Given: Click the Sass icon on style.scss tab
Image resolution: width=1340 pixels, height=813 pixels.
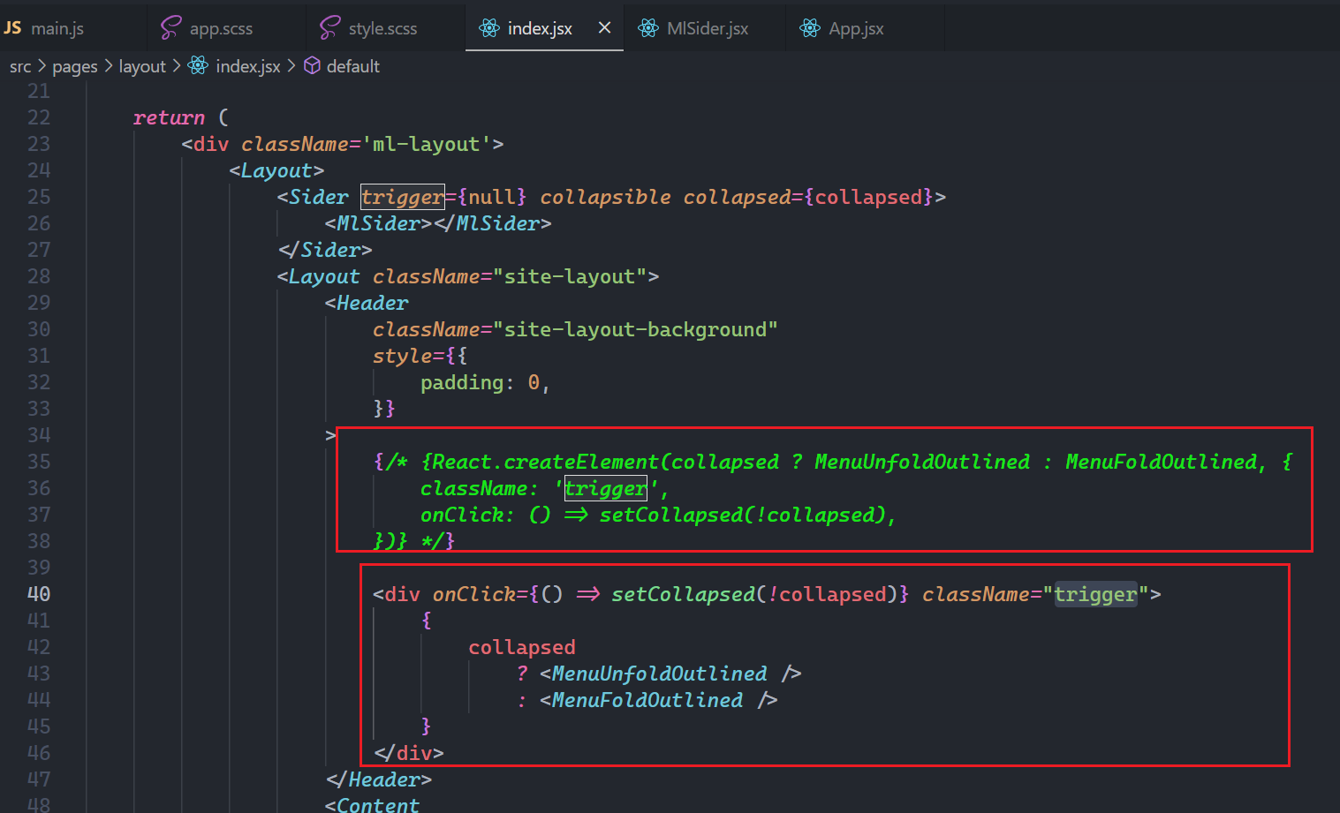Looking at the screenshot, I should [329, 28].
